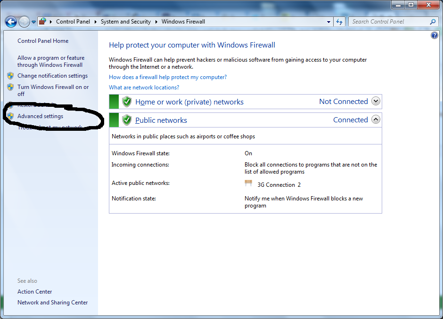Expand arrow after System and Security breadcrumb
The height and width of the screenshot is (319, 443).
click(x=156, y=22)
